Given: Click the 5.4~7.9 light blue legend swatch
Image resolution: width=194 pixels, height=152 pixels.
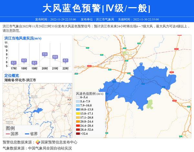Looking at the screenshot, I should [78, 102].
